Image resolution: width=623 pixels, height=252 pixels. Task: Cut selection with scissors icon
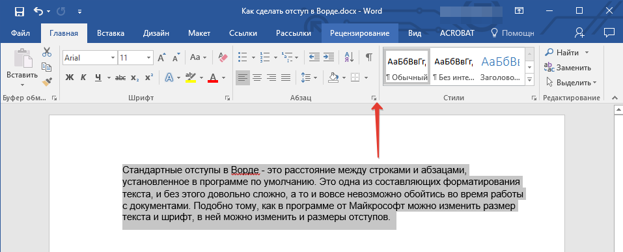47,52
